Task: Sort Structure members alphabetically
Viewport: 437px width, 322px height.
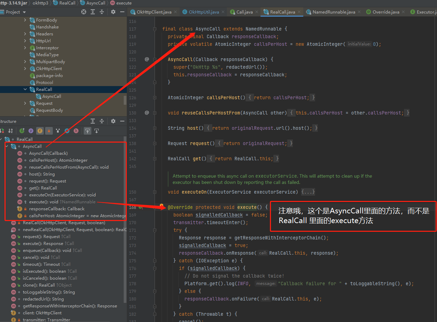Action: (x=10, y=131)
